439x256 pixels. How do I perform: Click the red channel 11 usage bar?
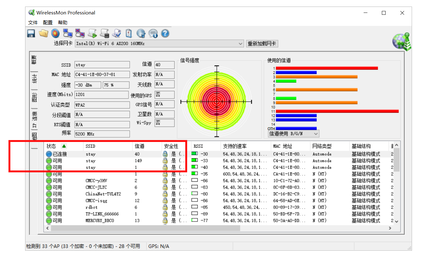[x=337, y=111]
